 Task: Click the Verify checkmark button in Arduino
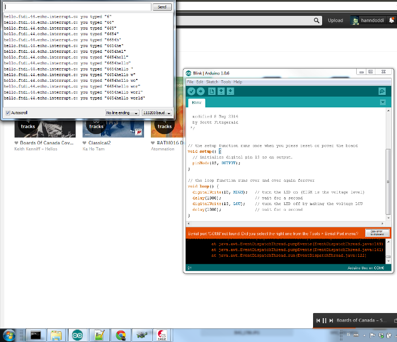(192, 91)
